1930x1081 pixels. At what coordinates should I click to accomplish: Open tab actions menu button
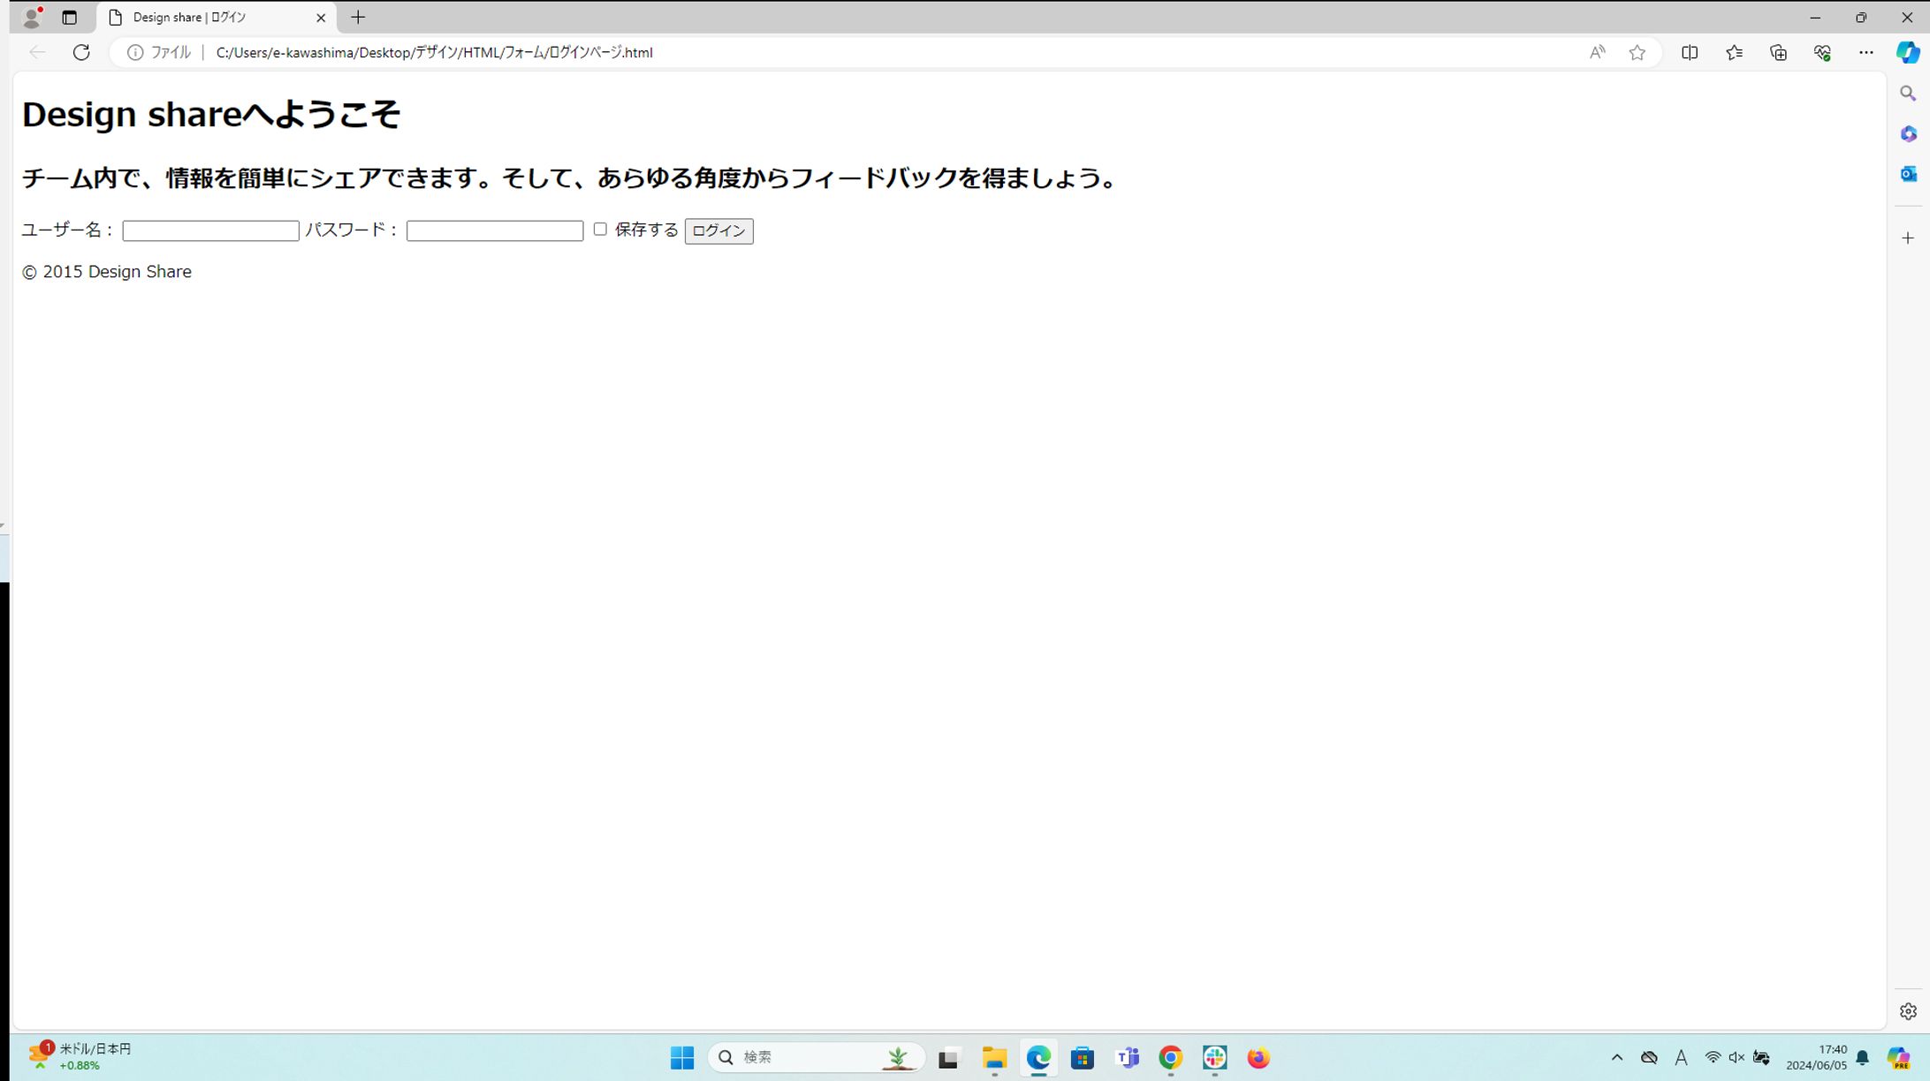(x=69, y=18)
